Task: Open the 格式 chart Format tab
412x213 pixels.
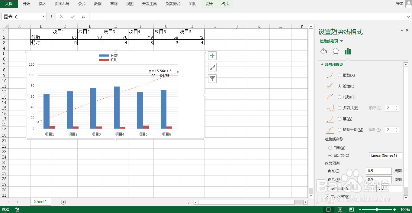Action: (225, 4)
